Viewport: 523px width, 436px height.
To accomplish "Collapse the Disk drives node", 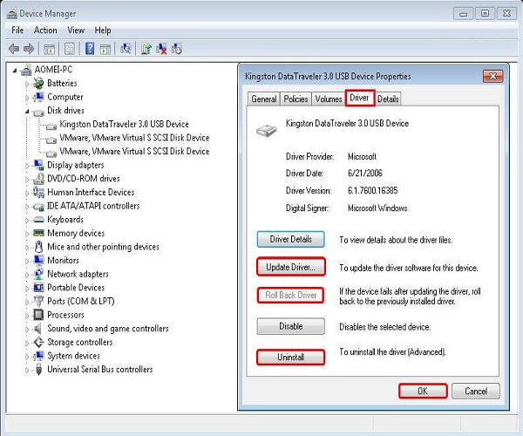I will tap(27, 111).
